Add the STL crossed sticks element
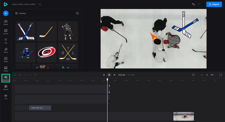 [x=68, y=52]
